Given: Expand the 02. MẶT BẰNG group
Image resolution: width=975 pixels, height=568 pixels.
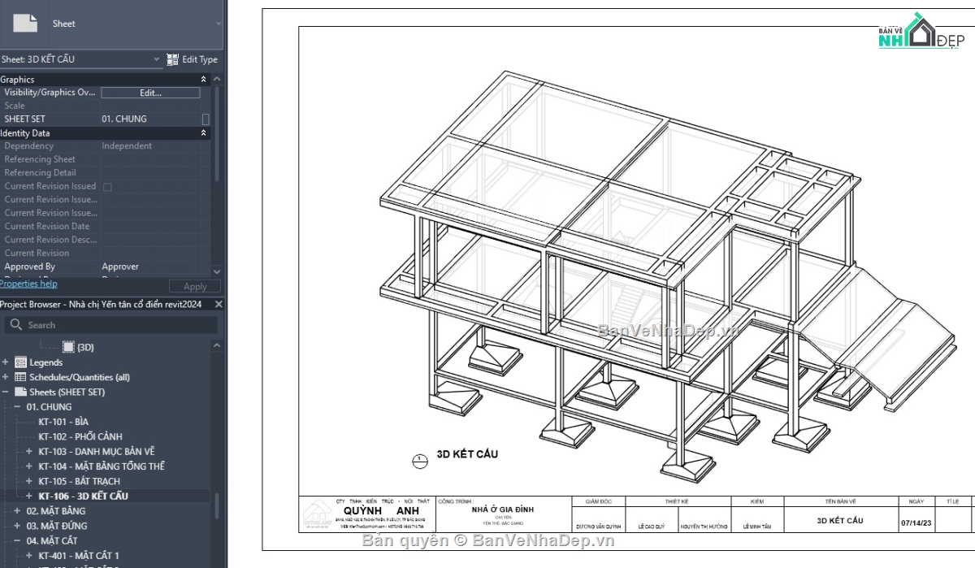Looking at the screenshot, I should [x=17, y=511].
